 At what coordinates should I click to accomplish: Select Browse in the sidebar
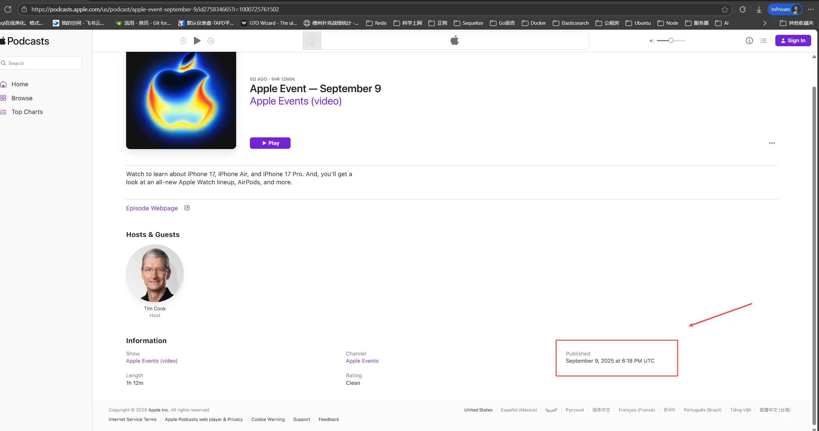tap(22, 98)
